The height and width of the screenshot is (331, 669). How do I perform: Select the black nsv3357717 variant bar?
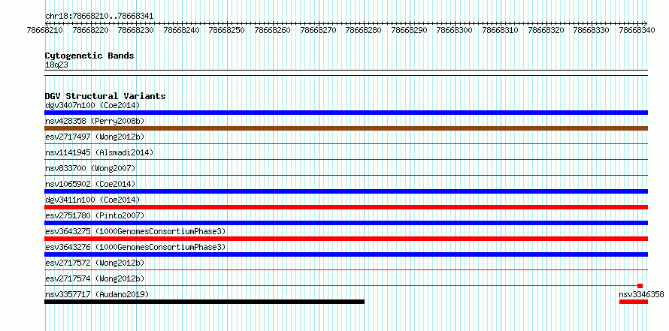pos(204,302)
